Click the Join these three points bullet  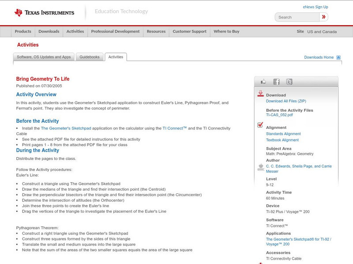click(x=65, y=206)
